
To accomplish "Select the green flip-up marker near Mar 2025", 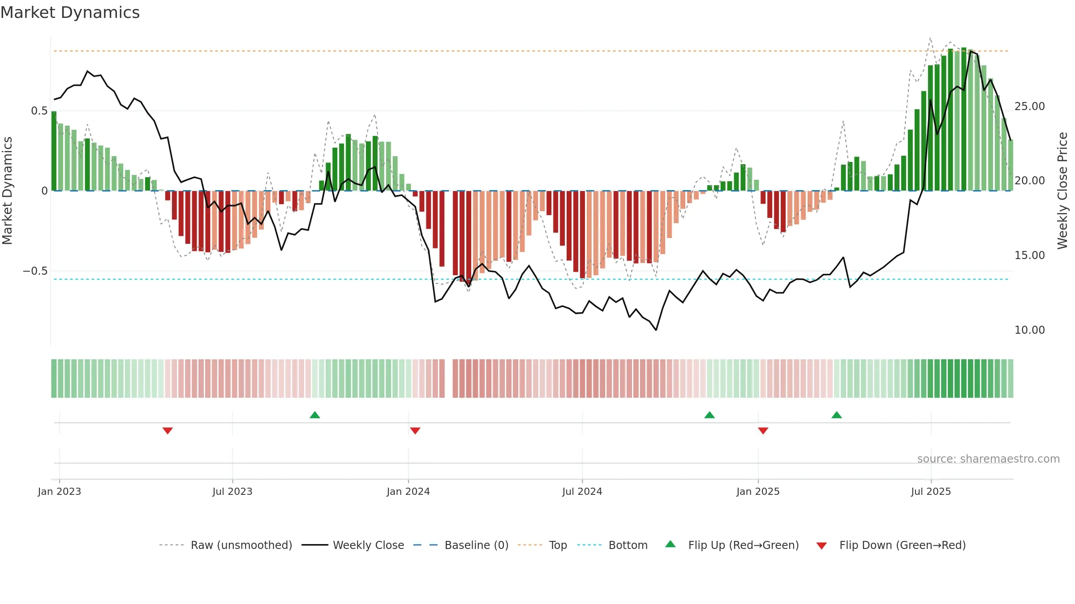I will click(837, 415).
